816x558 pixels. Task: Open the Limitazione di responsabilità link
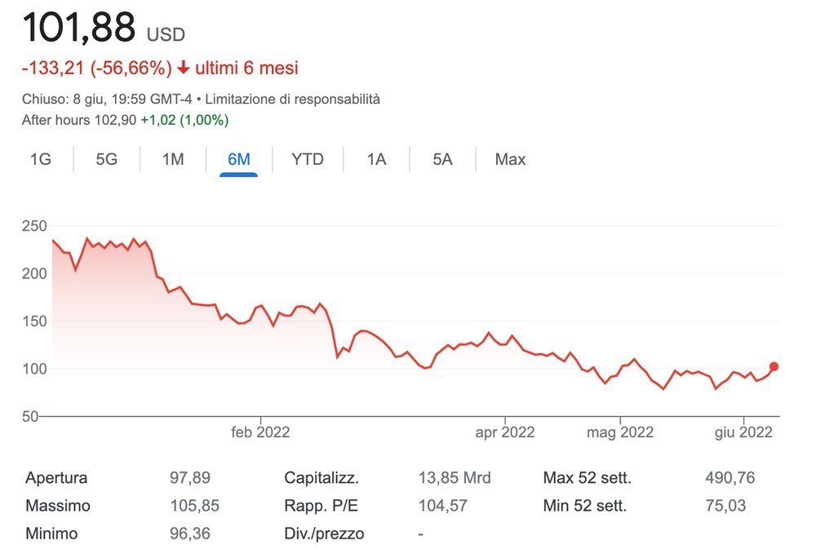[x=292, y=100]
